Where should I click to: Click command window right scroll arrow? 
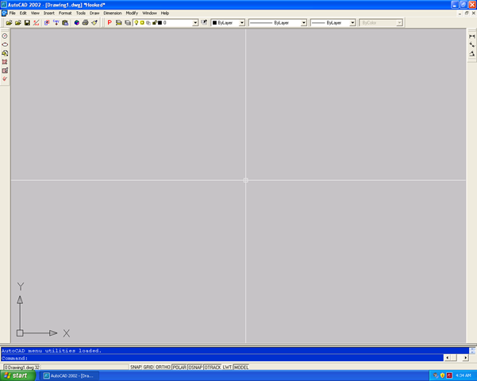[x=465, y=358]
